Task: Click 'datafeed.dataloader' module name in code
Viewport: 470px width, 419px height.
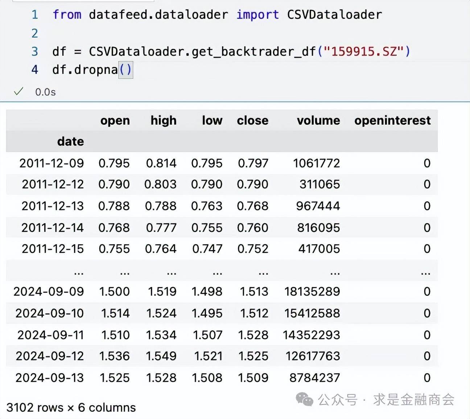Action: (158, 14)
